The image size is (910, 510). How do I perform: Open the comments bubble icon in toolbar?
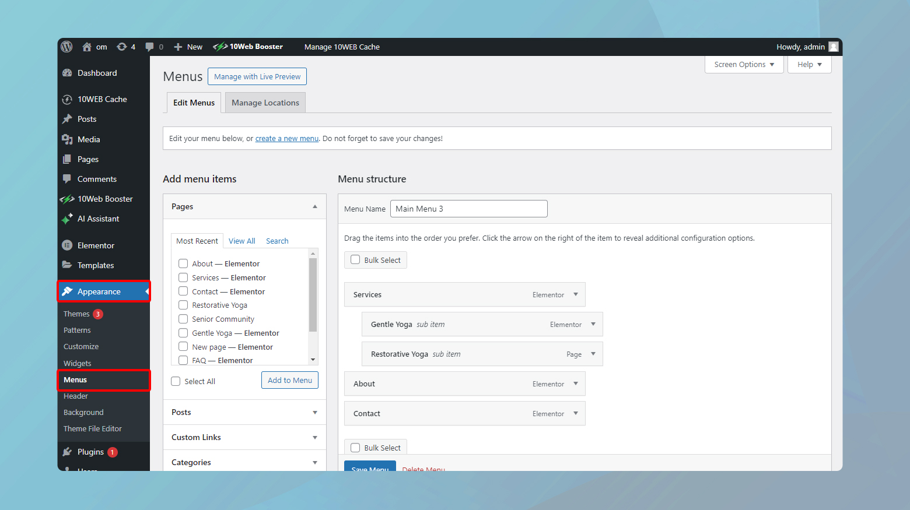click(x=150, y=47)
